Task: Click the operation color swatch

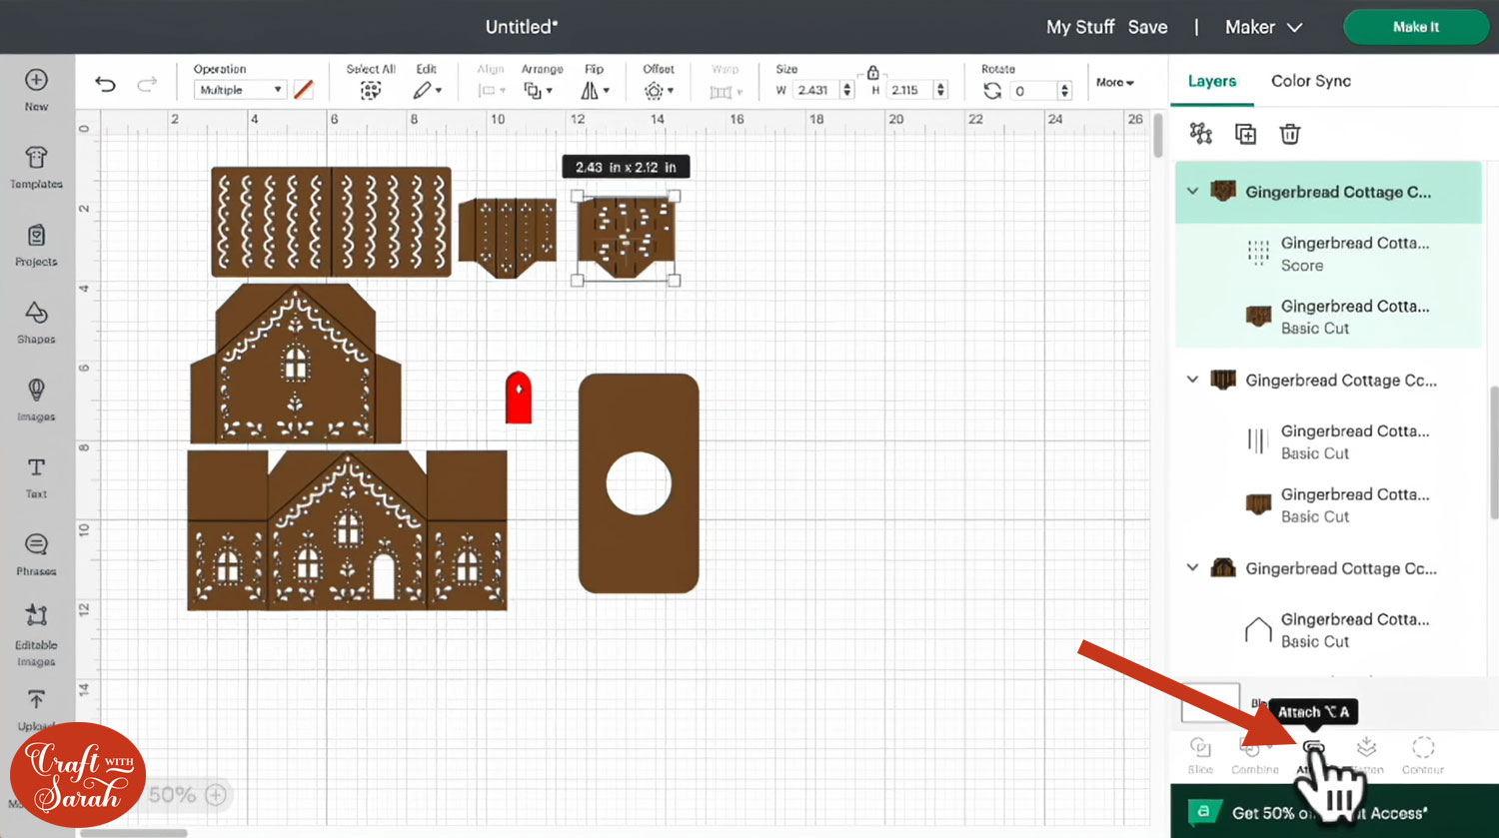Action: [x=304, y=90]
